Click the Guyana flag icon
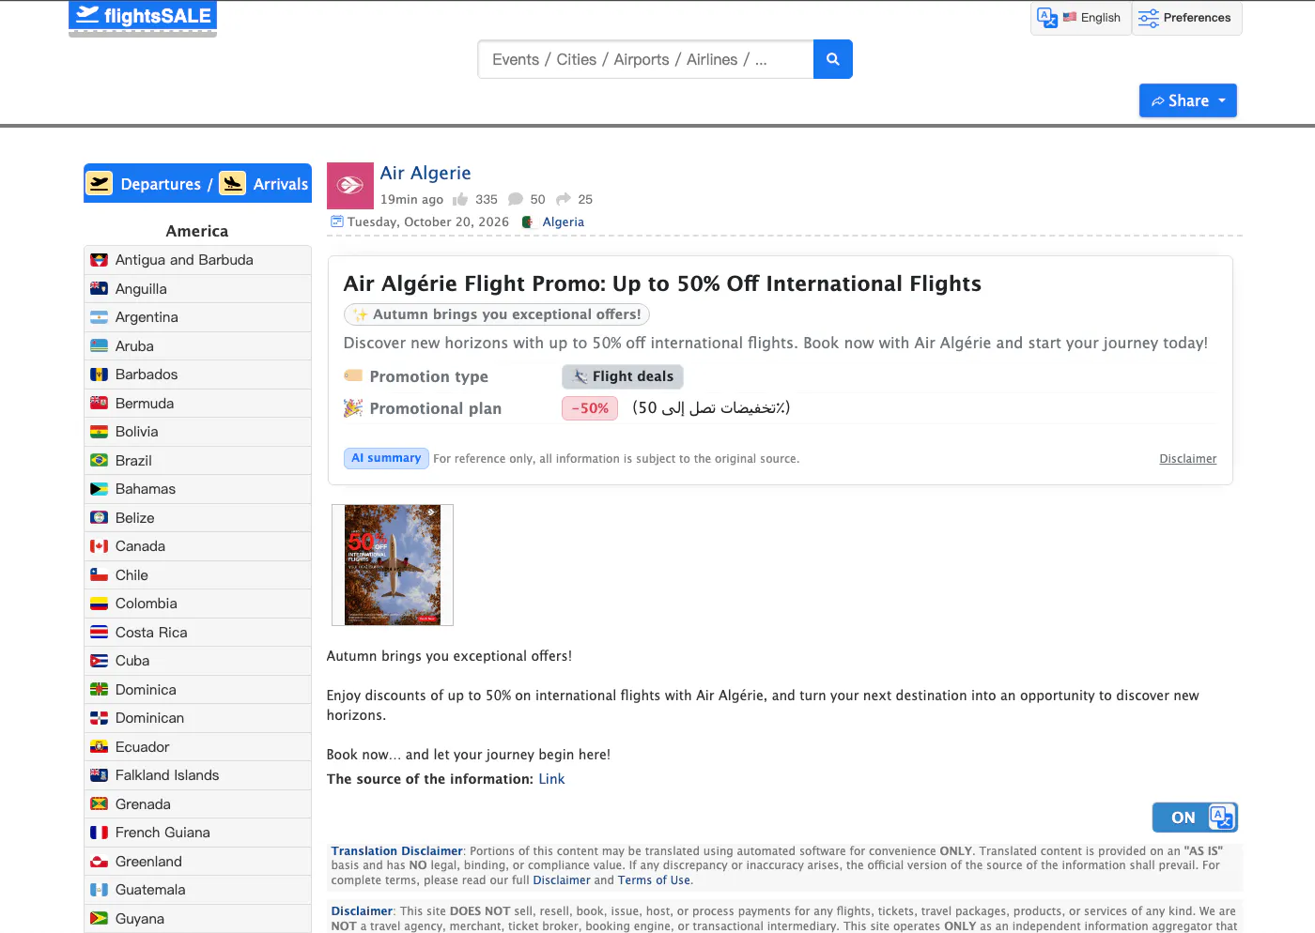 pyautogui.click(x=99, y=919)
